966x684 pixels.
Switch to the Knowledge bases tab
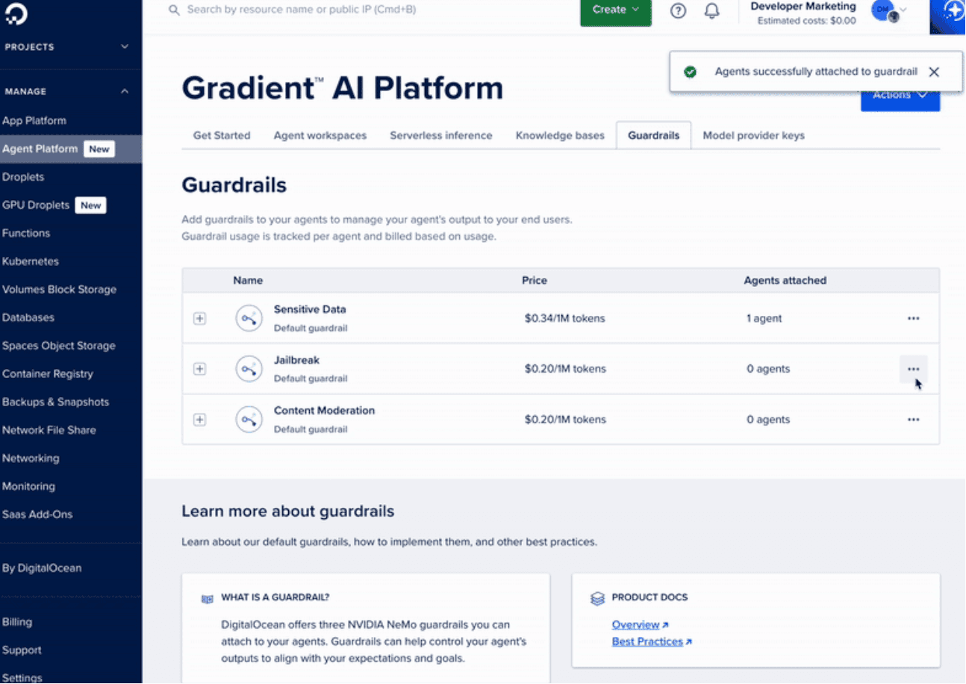click(x=560, y=135)
